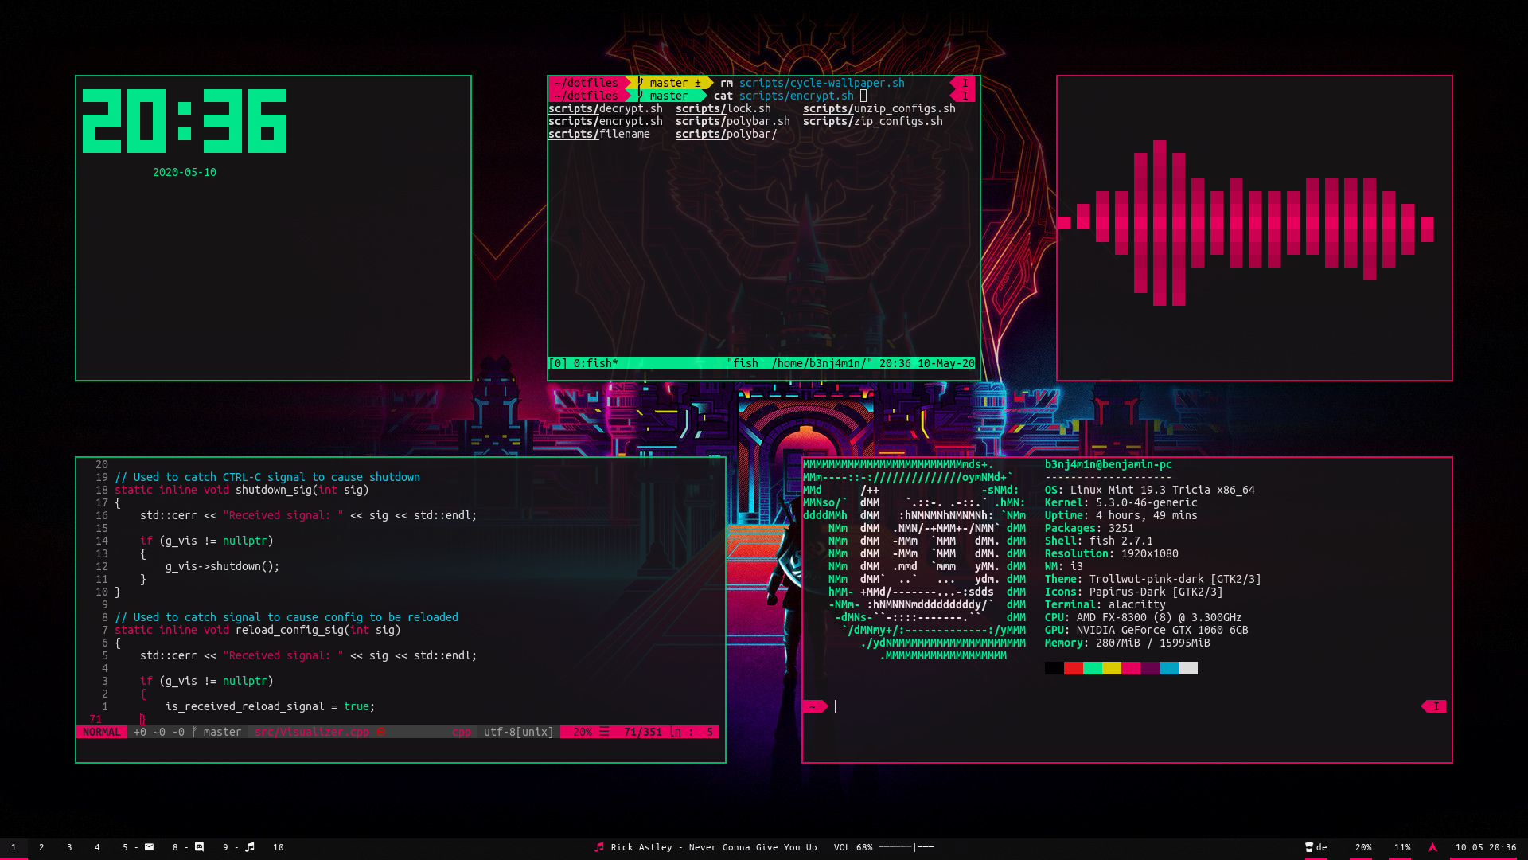This screenshot has width=1528, height=860.
Task: Click the green color block in neofetch
Action: click(1093, 668)
